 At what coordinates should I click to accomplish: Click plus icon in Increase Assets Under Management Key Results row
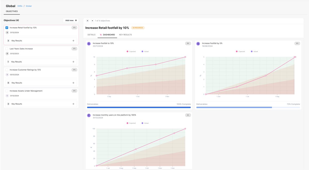click(73, 104)
